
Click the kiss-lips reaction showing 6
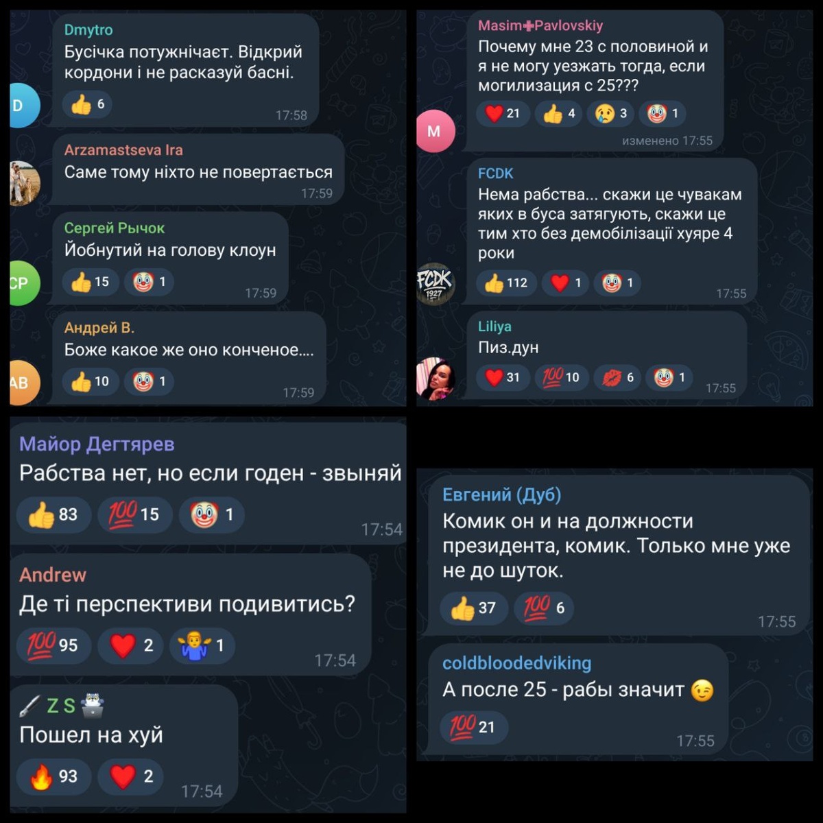tap(617, 377)
